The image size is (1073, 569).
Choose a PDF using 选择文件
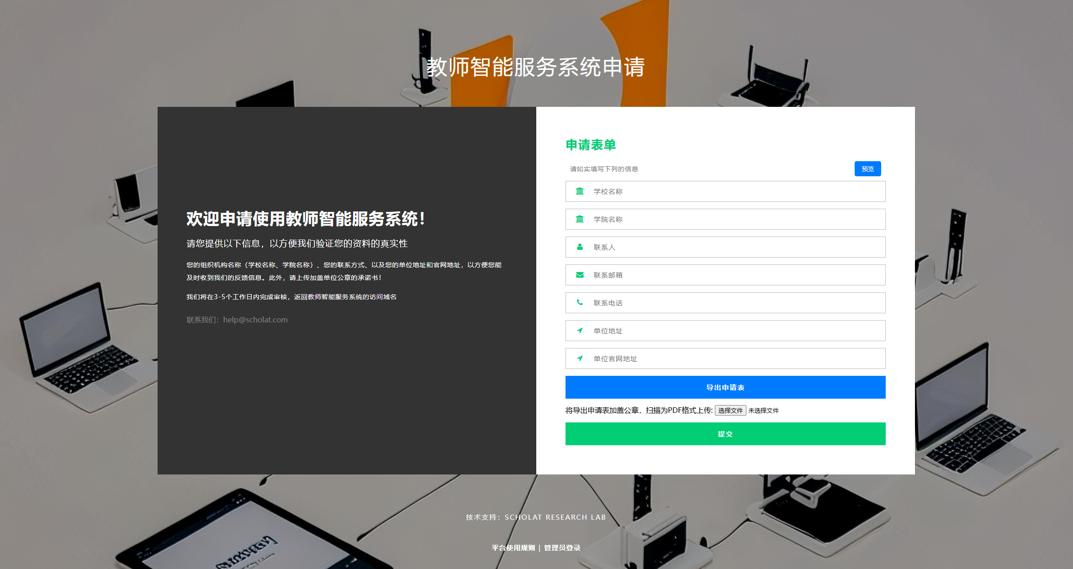point(730,411)
